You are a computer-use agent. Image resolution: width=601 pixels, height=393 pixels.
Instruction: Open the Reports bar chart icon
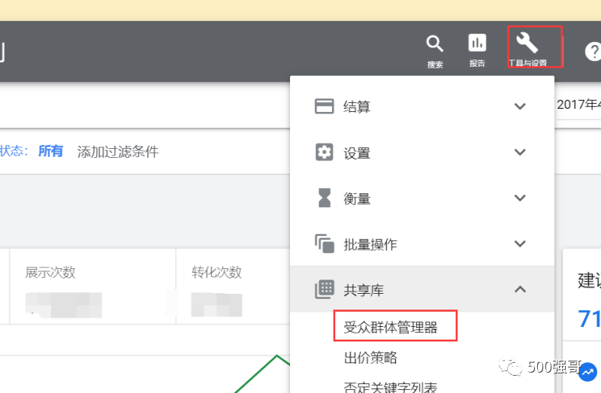click(477, 43)
